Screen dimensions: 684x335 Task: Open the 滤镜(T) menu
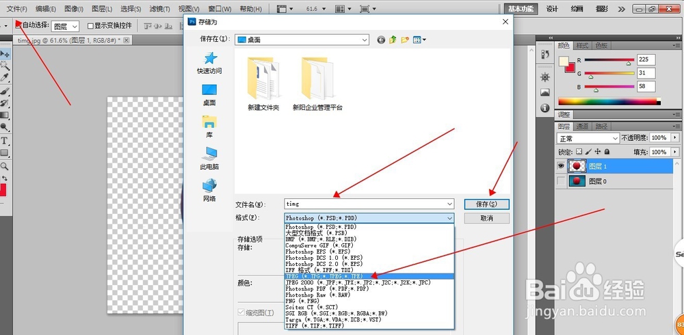click(x=159, y=9)
